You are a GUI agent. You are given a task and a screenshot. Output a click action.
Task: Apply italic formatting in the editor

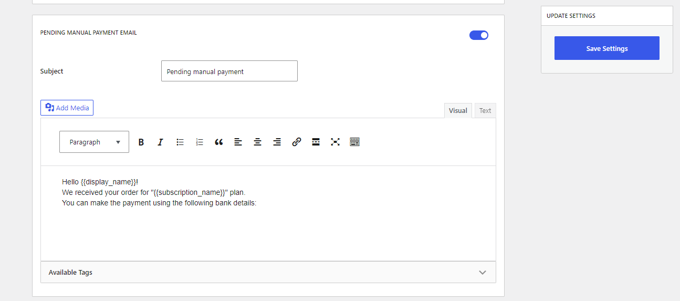pos(160,142)
